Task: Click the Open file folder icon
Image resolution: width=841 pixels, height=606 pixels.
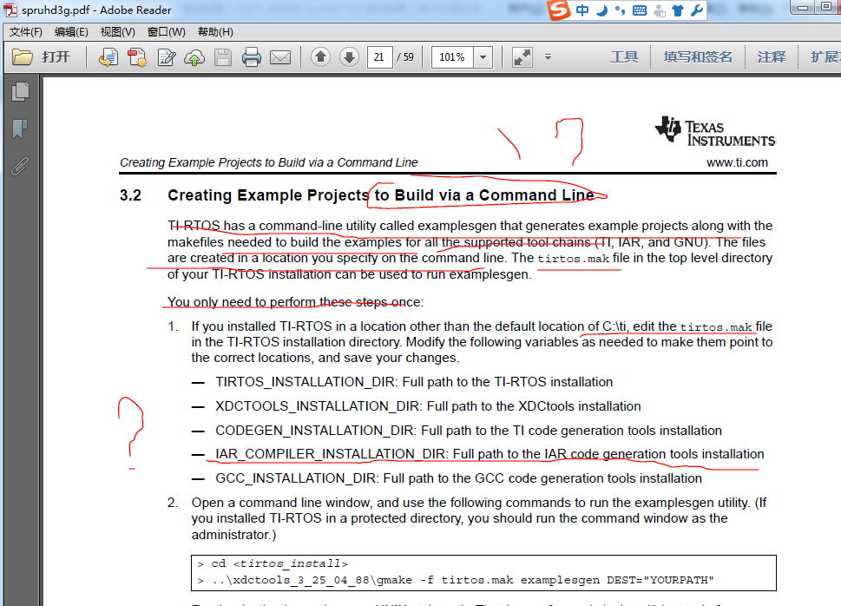Action: (x=23, y=57)
